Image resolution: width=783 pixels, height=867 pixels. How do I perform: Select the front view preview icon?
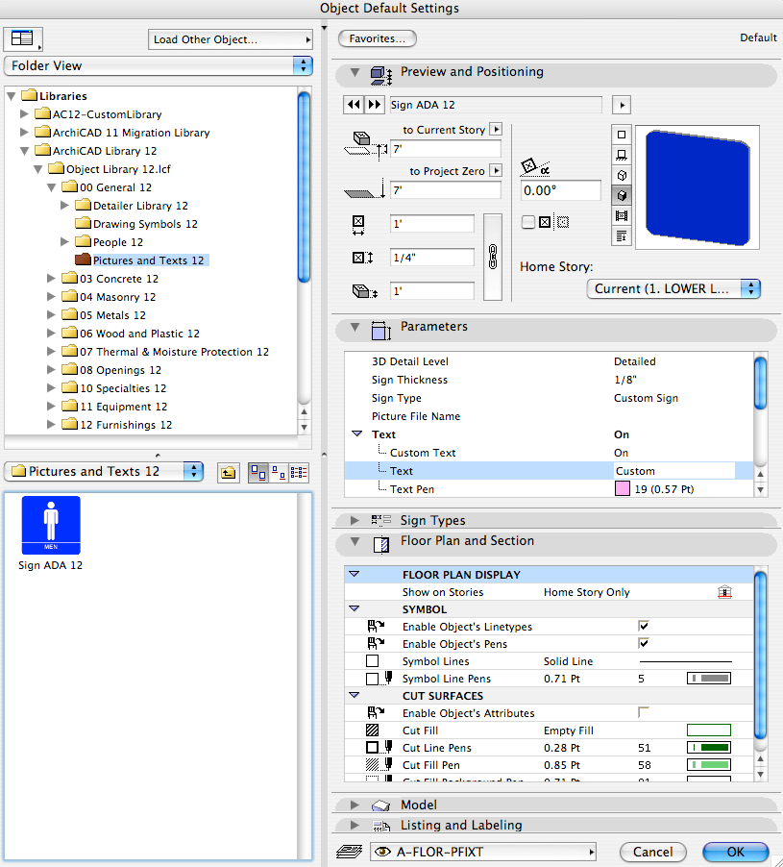coord(621,155)
